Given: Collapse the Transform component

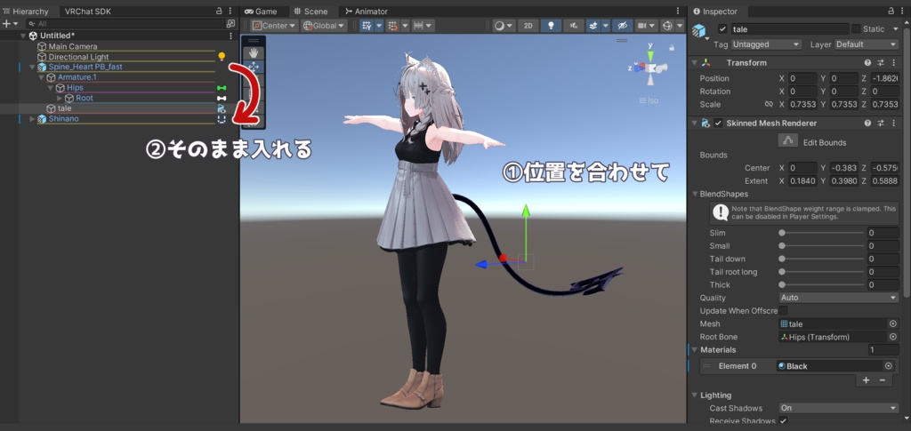Looking at the screenshot, I should coord(694,62).
